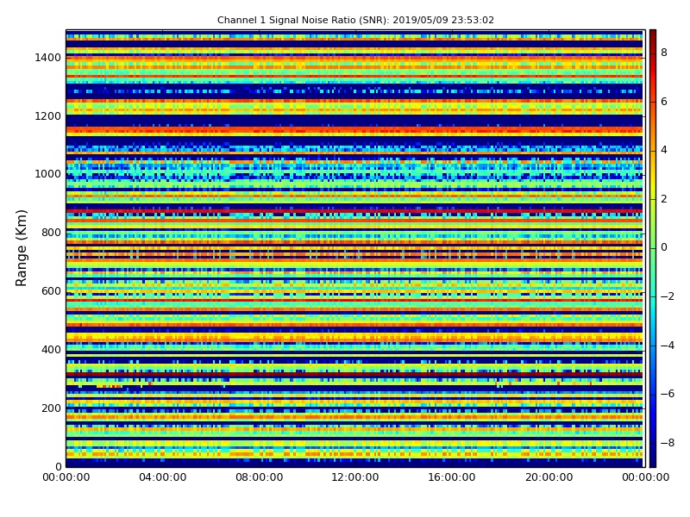
Task: Click the 200 tick label on range axis
Action: [x=51, y=408]
